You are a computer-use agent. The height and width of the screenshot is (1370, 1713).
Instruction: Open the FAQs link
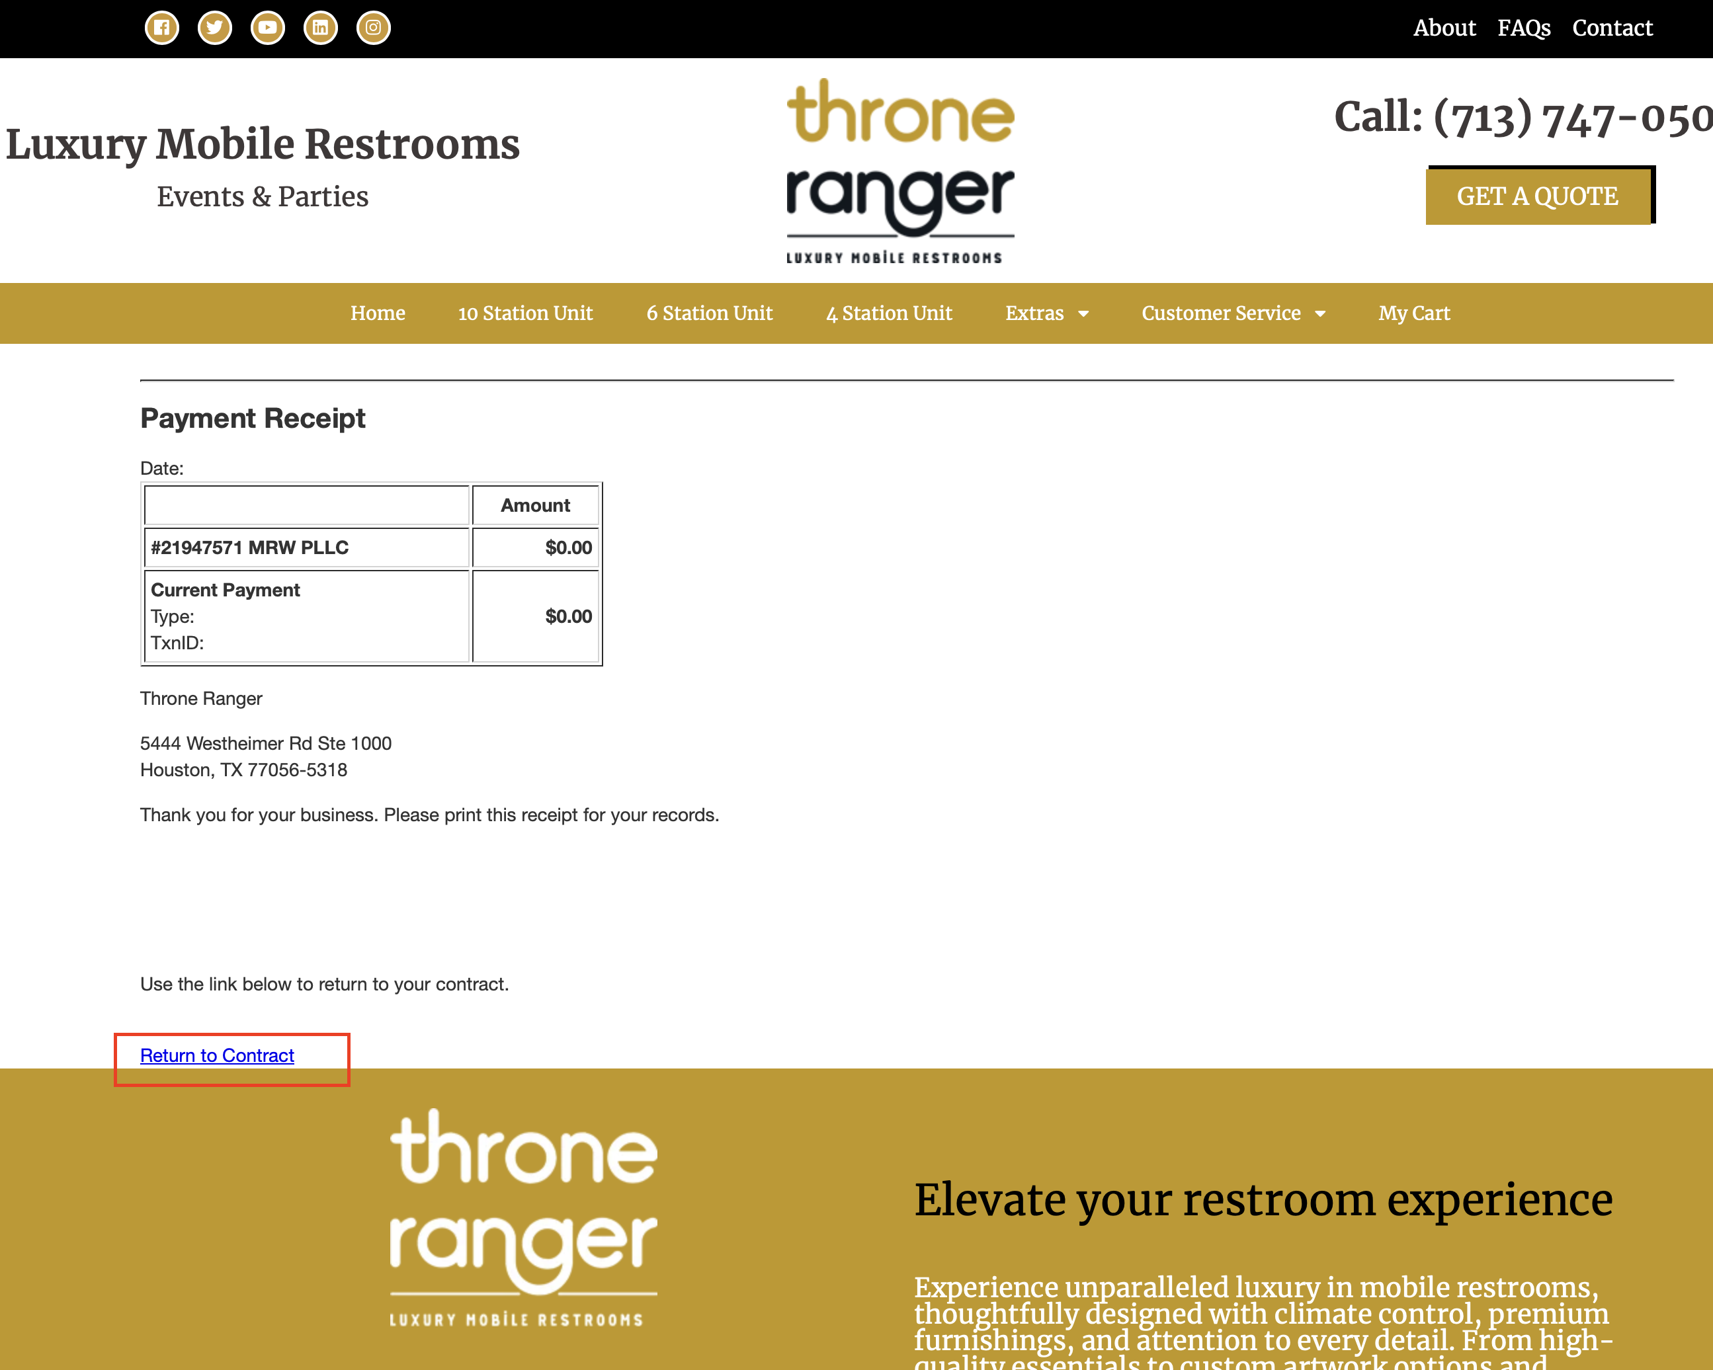click(x=1523, y=28)
